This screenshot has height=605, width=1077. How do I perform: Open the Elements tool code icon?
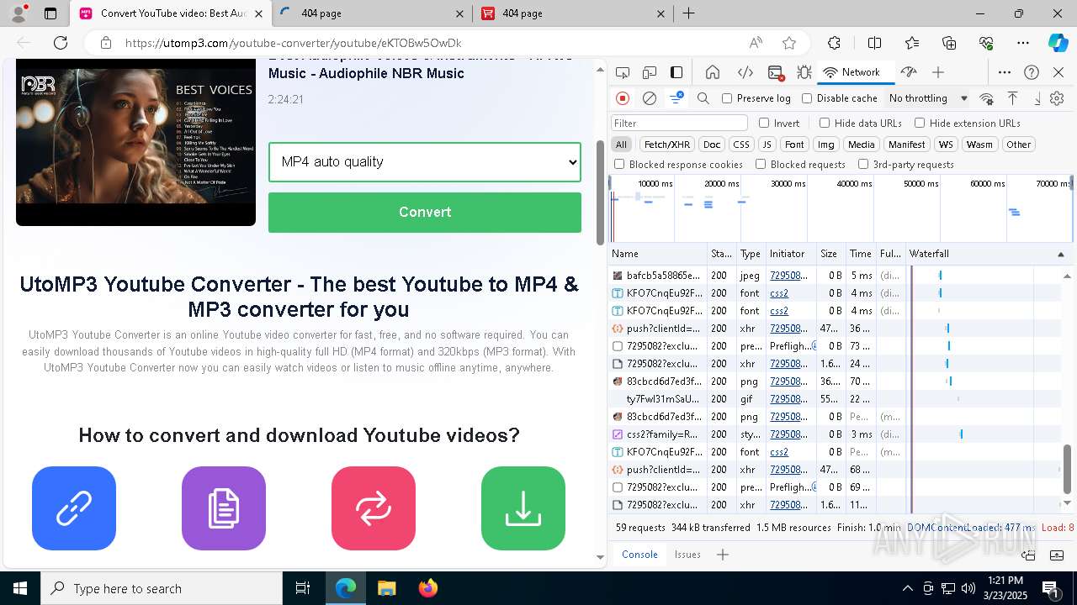pos(745,72)
